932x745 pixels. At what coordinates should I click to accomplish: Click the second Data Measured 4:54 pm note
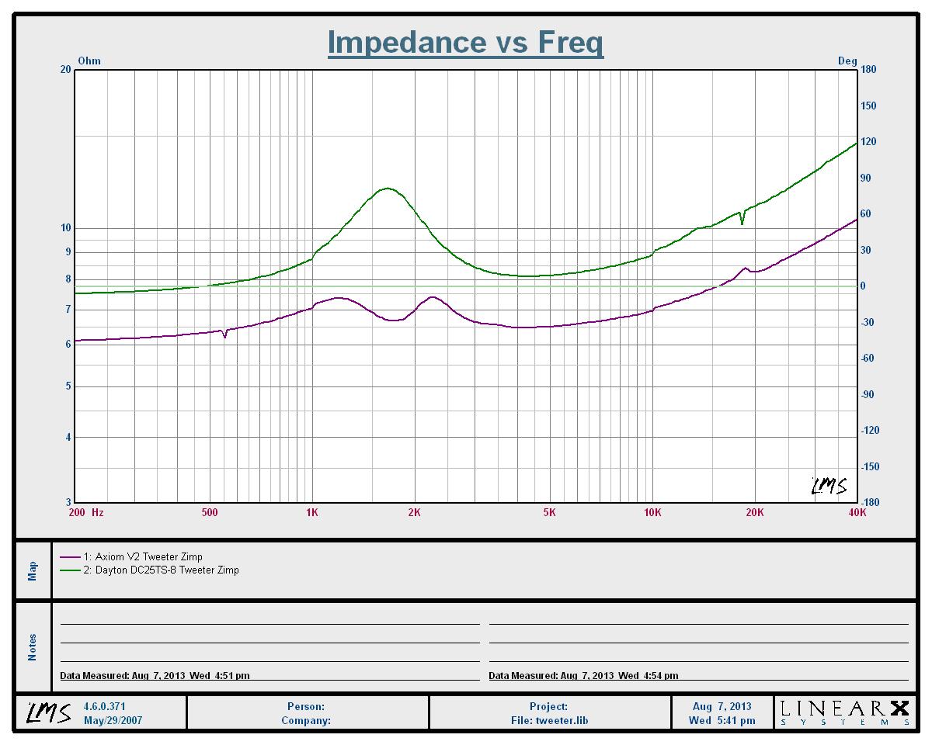coord(583,676)
